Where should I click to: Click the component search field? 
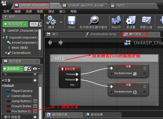[36, 24]
